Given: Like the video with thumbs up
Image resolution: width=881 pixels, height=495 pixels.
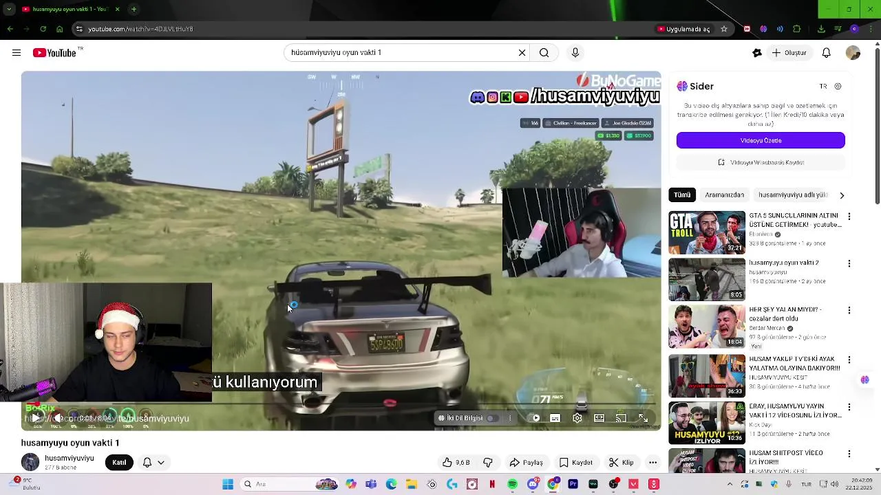Looking at the screenshot, I should pos(457,463).
